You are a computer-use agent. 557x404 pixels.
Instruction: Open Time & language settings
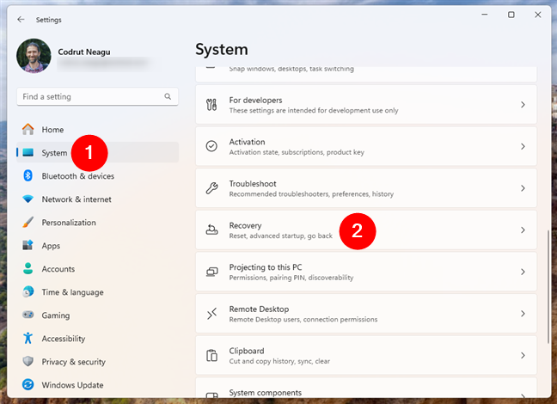pos(97,292)
